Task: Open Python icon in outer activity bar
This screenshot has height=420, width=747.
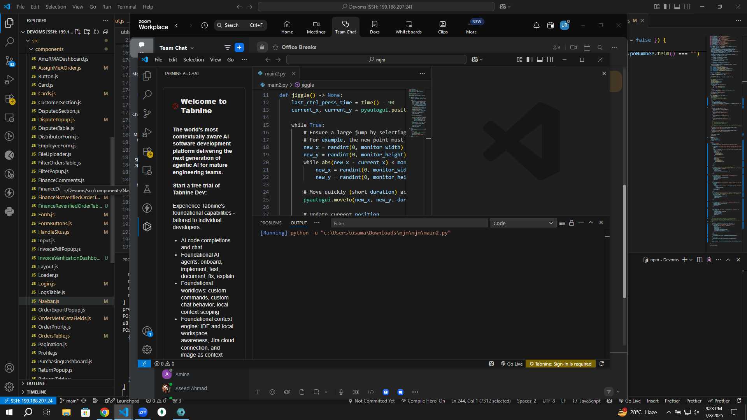Action: [9, 212]
